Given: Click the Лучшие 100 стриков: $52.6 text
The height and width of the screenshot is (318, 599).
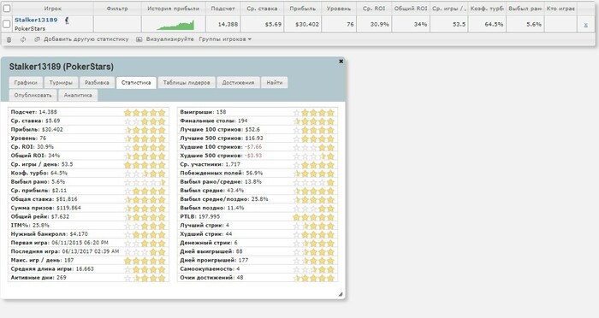Looking at the screenshot, I should coord(220,129).
